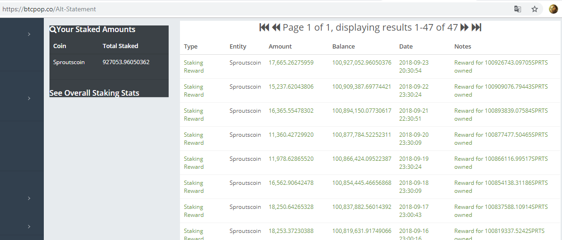Bookmark this page with the star icon

coord(534,9)
